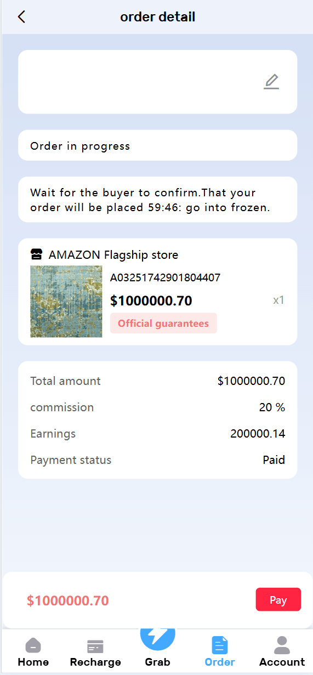Click the red $1000000.70 total at bottom
Image resolution: width=313 pixels, height=675 pixels.
click(x=68, y=600)
